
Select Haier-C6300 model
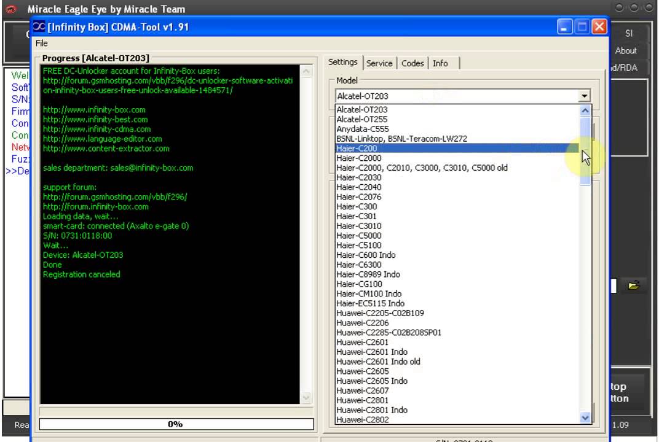[x=457, y=265]
